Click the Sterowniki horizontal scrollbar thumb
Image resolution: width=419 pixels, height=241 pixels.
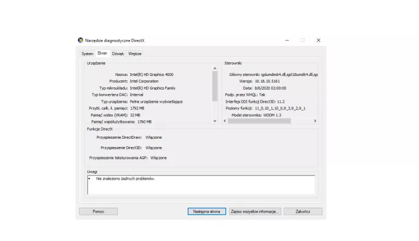coord(259,121)
